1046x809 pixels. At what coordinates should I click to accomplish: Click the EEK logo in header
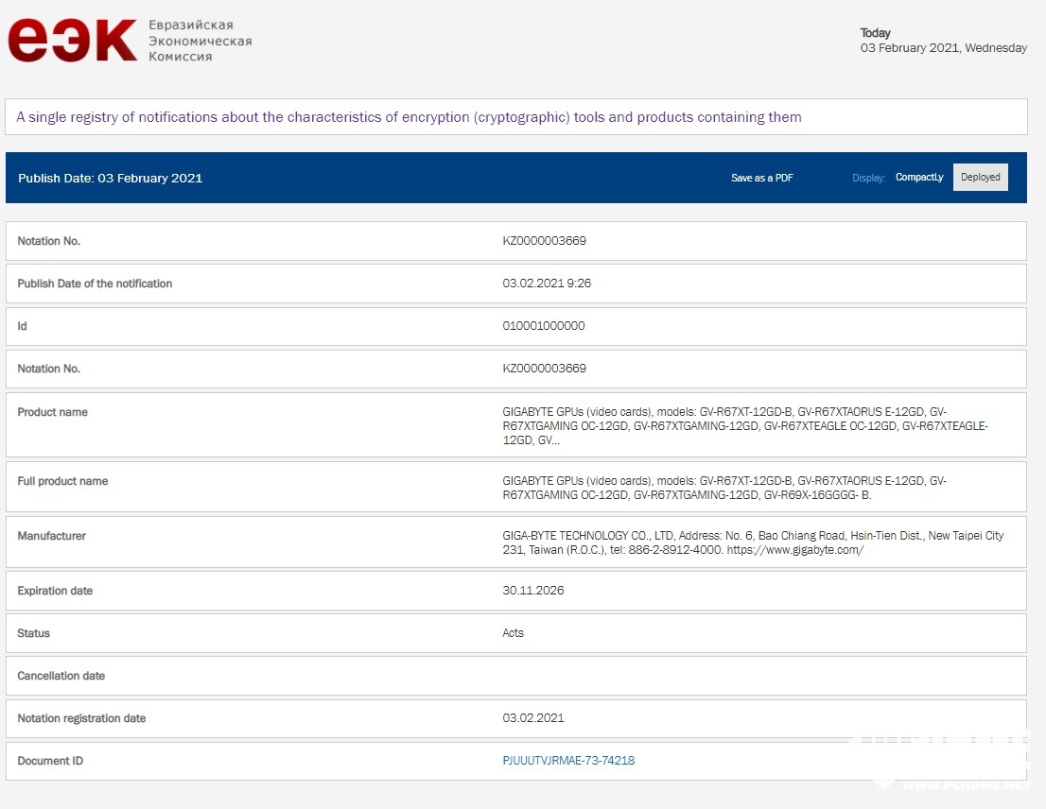click(73, 42)
